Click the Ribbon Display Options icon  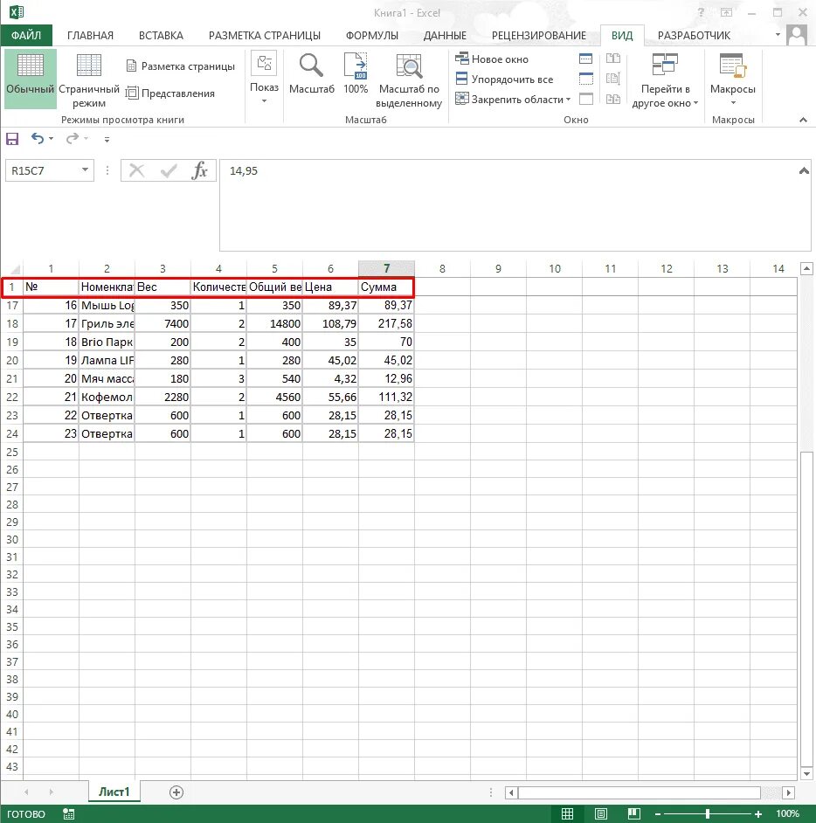[x=726, y=12]
